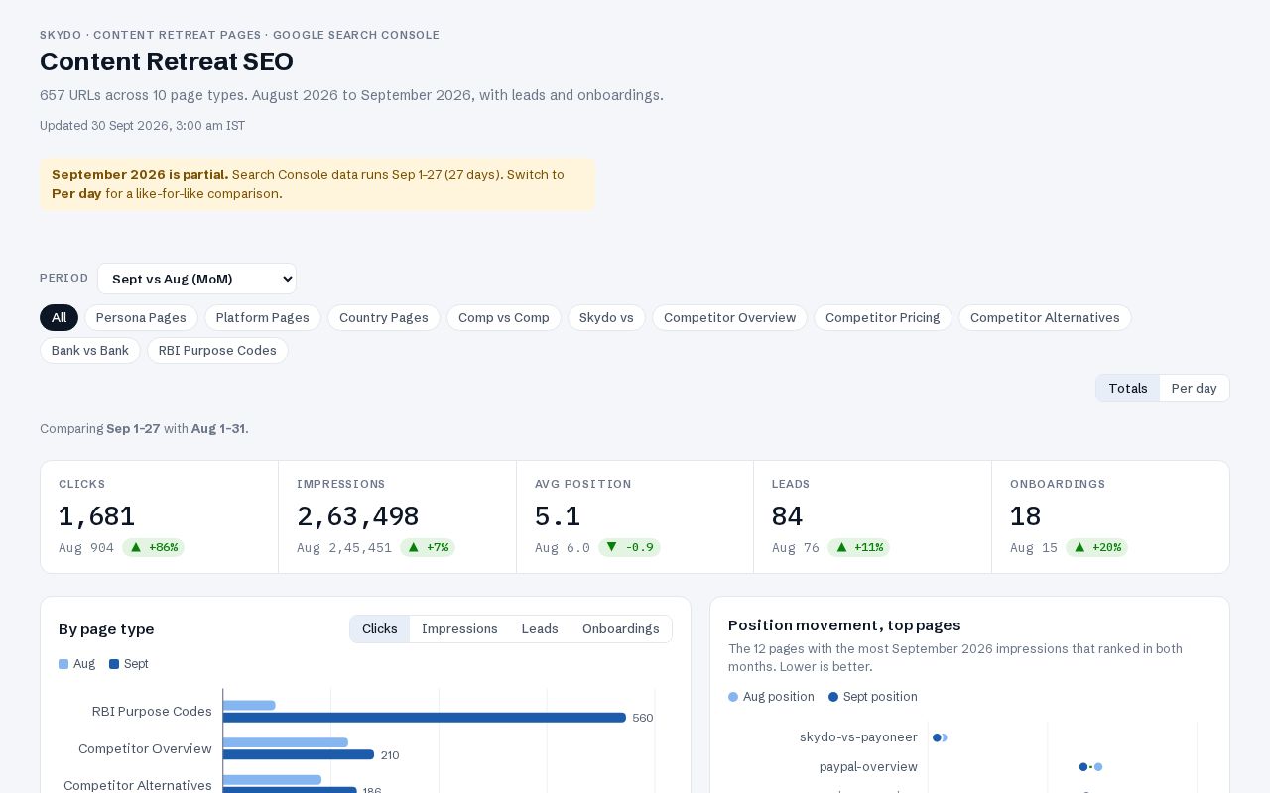1270x793 pixels.
Task: Click the Onboardings +20% change badge
Action: point(1096,547)
